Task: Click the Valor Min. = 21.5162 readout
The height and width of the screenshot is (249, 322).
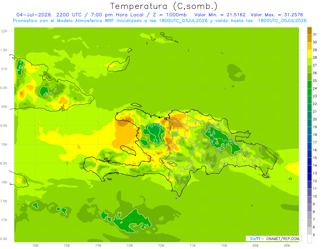Action: pos(220,15)
